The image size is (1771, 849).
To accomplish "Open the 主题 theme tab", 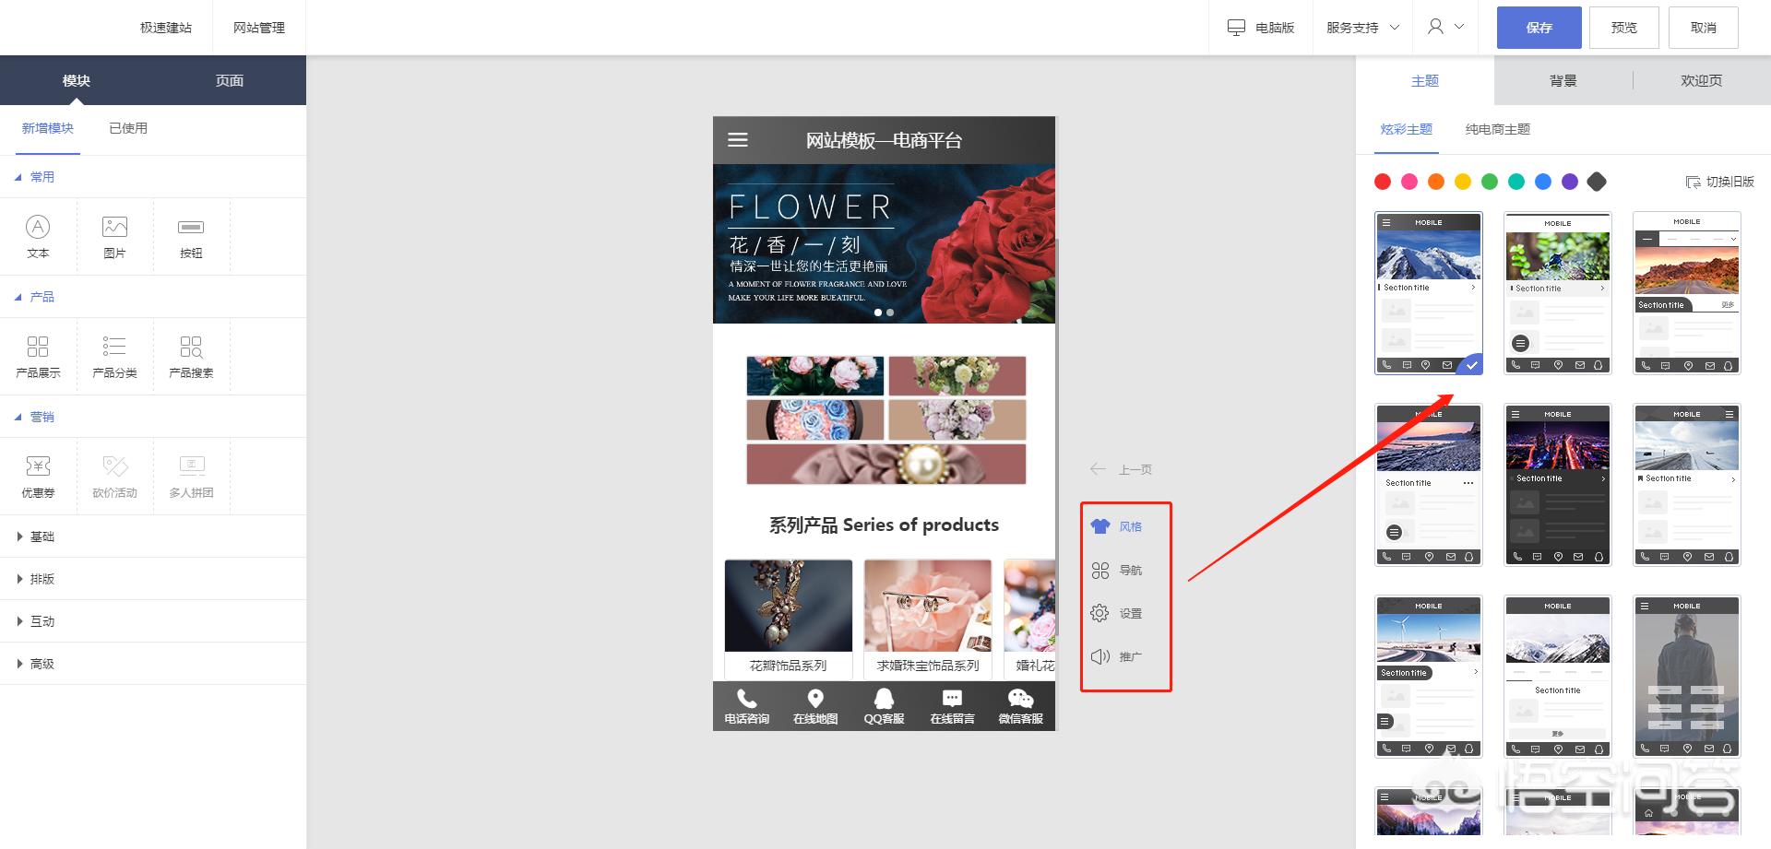I will (x=1425, y=80).
